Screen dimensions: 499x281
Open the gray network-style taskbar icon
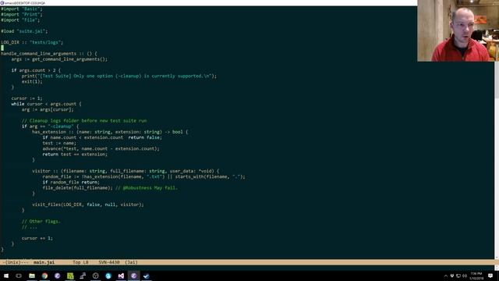(83, 276)
